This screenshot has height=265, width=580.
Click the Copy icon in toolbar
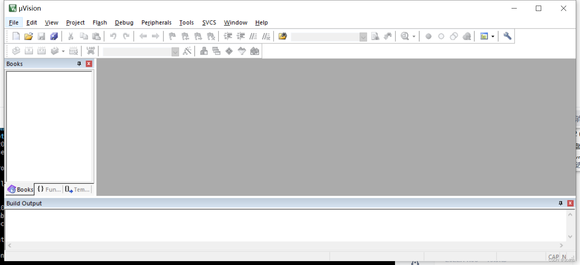(x=84, y=36)
